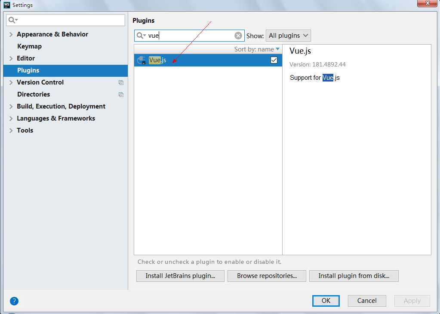Open Appearance & Behavior settings
The image size is (440, 314).
click(x=52, y=34)
